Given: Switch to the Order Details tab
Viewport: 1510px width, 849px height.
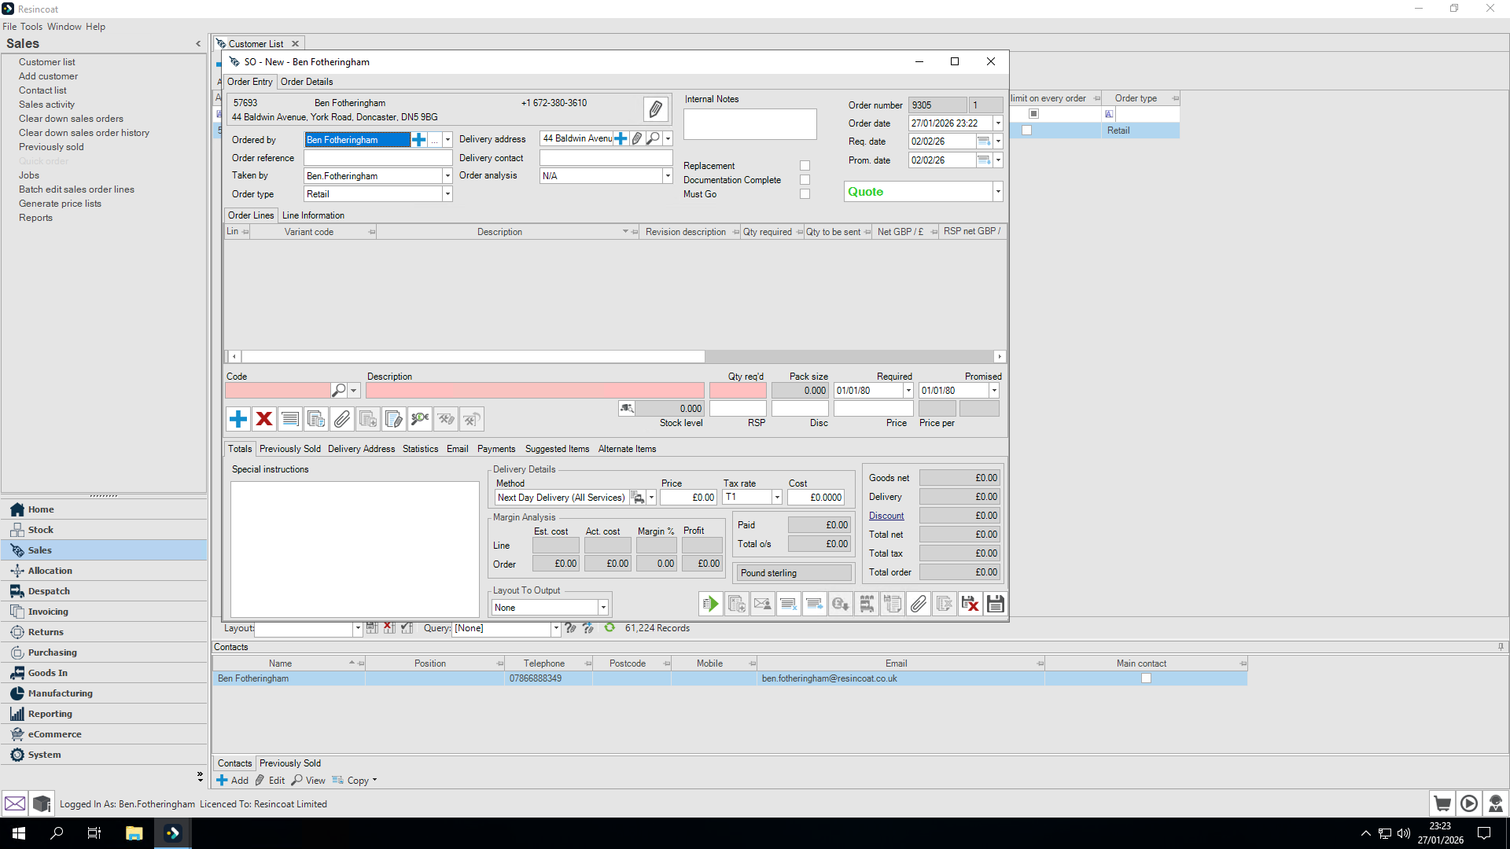Looking at the screenshot, I should (x=307, y=82).
